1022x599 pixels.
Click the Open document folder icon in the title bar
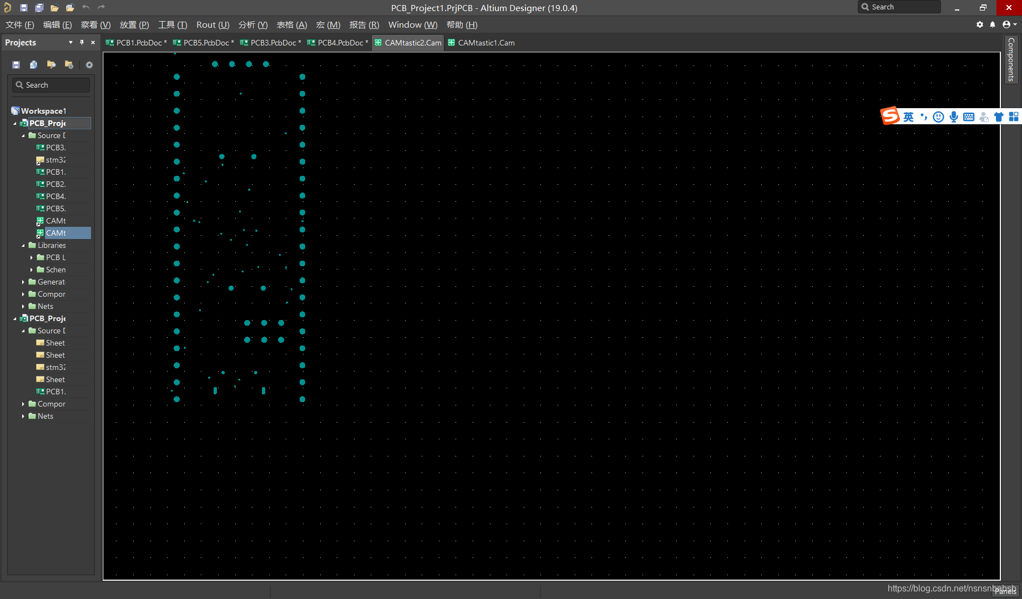click(54, 8)
